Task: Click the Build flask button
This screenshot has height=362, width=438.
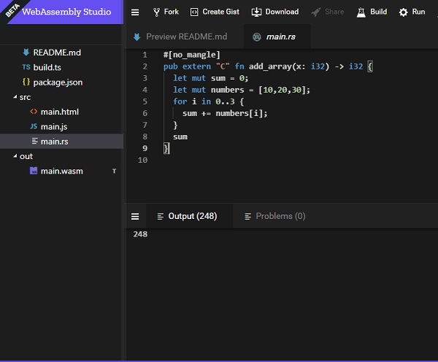Action: point(372,12)
